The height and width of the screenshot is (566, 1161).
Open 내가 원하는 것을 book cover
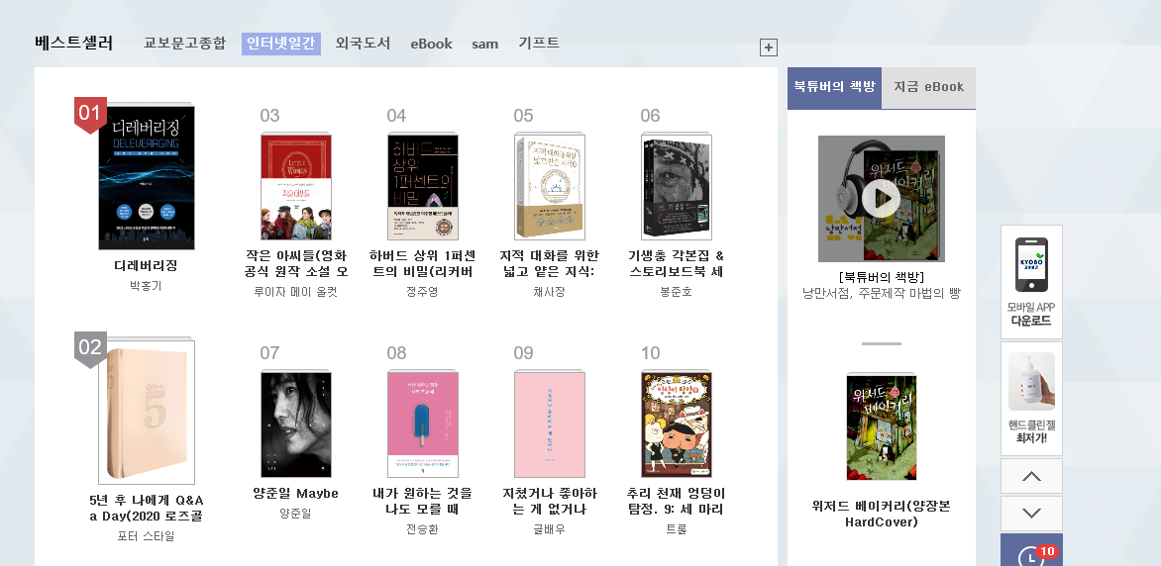(x=423, y=424)
